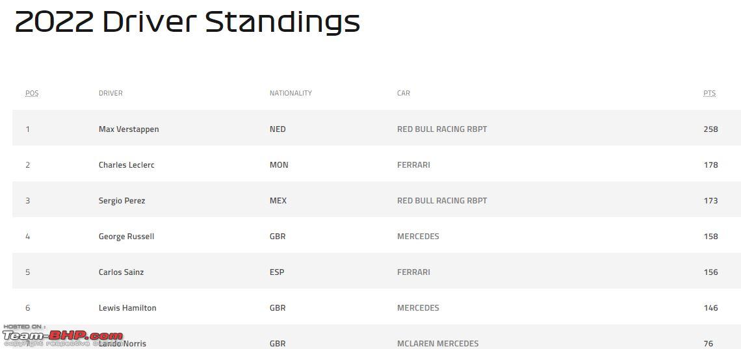The height and width of the screenshot is (349, 741).
Task: Select the Sergio Perez driver name
Action: click(x=122, y=201)
